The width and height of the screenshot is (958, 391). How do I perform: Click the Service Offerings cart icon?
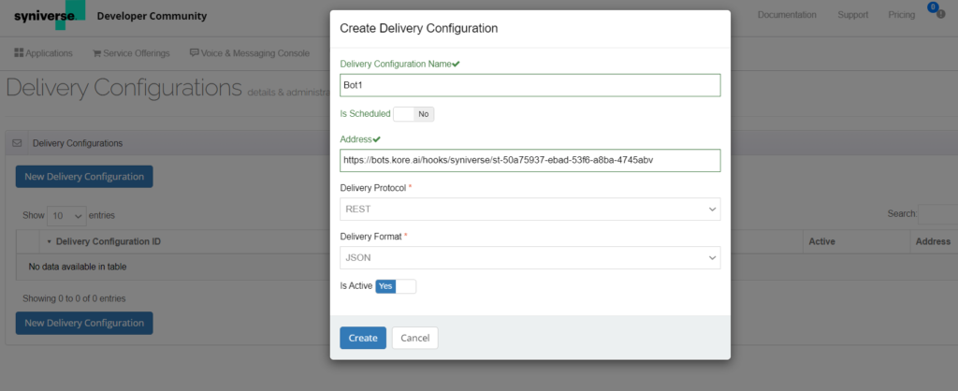[96, 53]
